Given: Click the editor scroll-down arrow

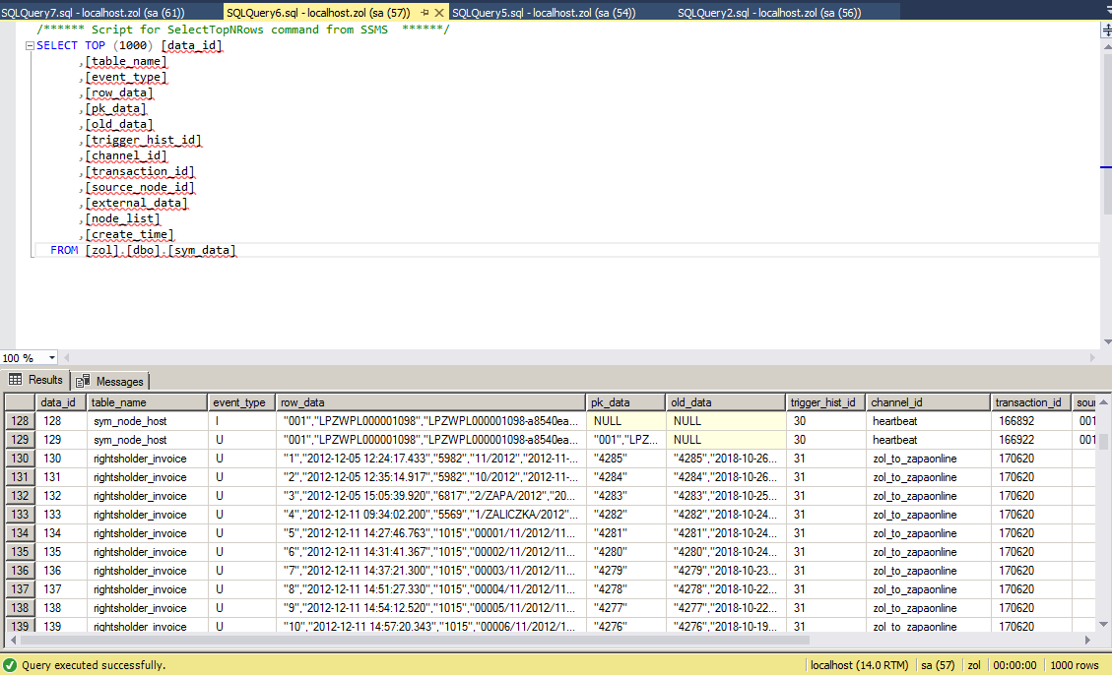Looking at the screenshot, I should click(1106, 341).
